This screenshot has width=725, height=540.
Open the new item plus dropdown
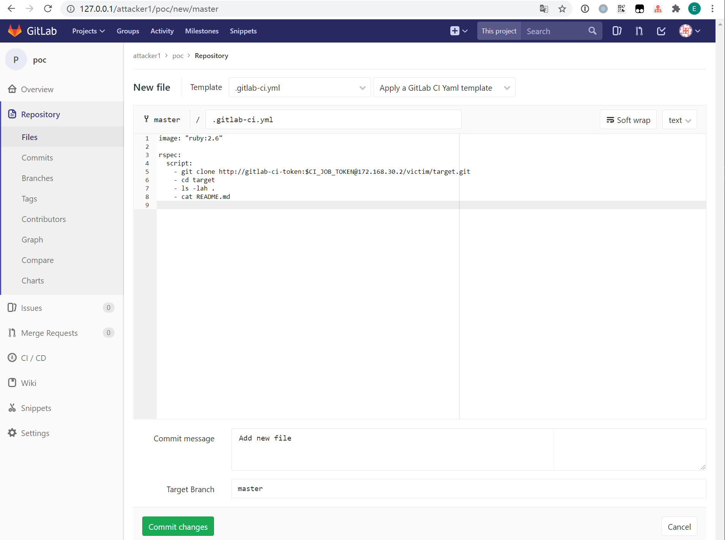tap(459, 31)
